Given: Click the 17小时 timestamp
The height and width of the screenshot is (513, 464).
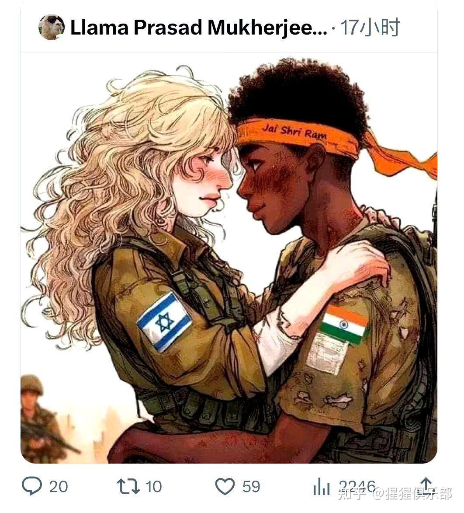Looking at the screenshot, I should point(370,28).
